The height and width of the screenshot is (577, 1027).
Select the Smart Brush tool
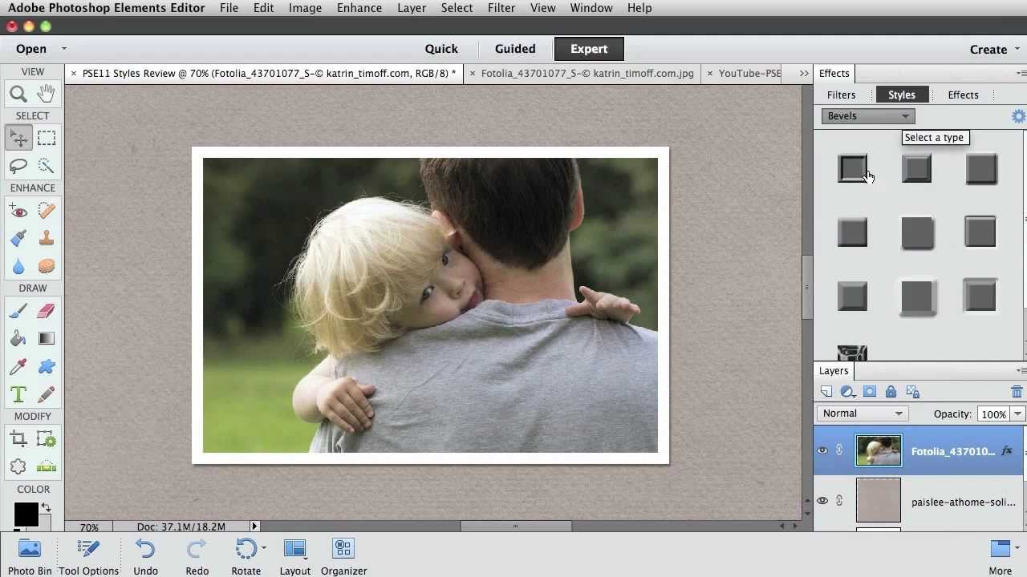click(18, 239)
